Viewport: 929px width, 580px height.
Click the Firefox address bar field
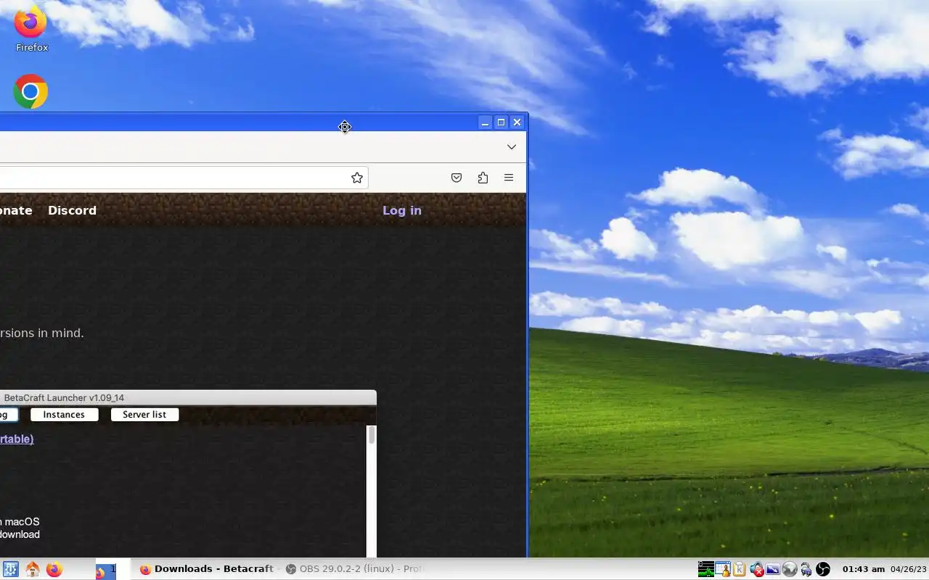[x=184, y=178]
